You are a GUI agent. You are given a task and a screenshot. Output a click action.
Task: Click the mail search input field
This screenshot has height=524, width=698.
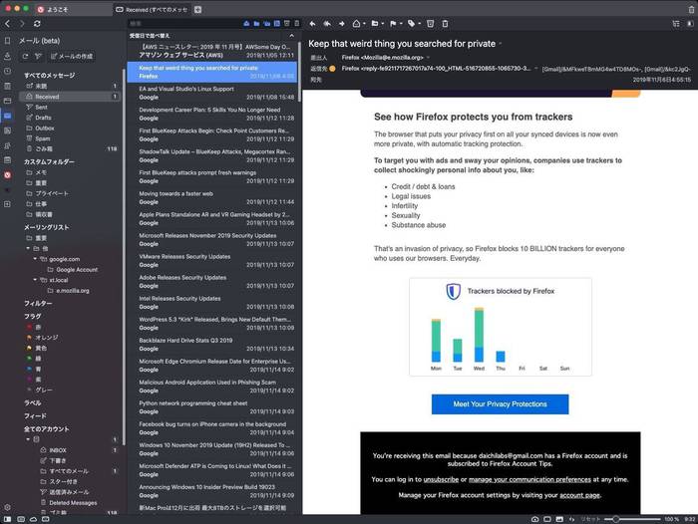(x=183, y=23)
